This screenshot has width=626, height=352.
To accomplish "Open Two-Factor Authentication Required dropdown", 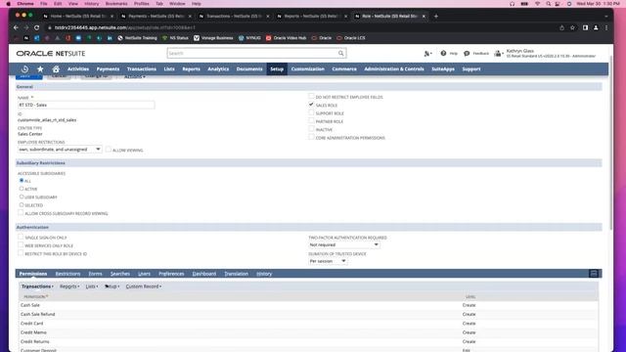I will tap(343, 244).
